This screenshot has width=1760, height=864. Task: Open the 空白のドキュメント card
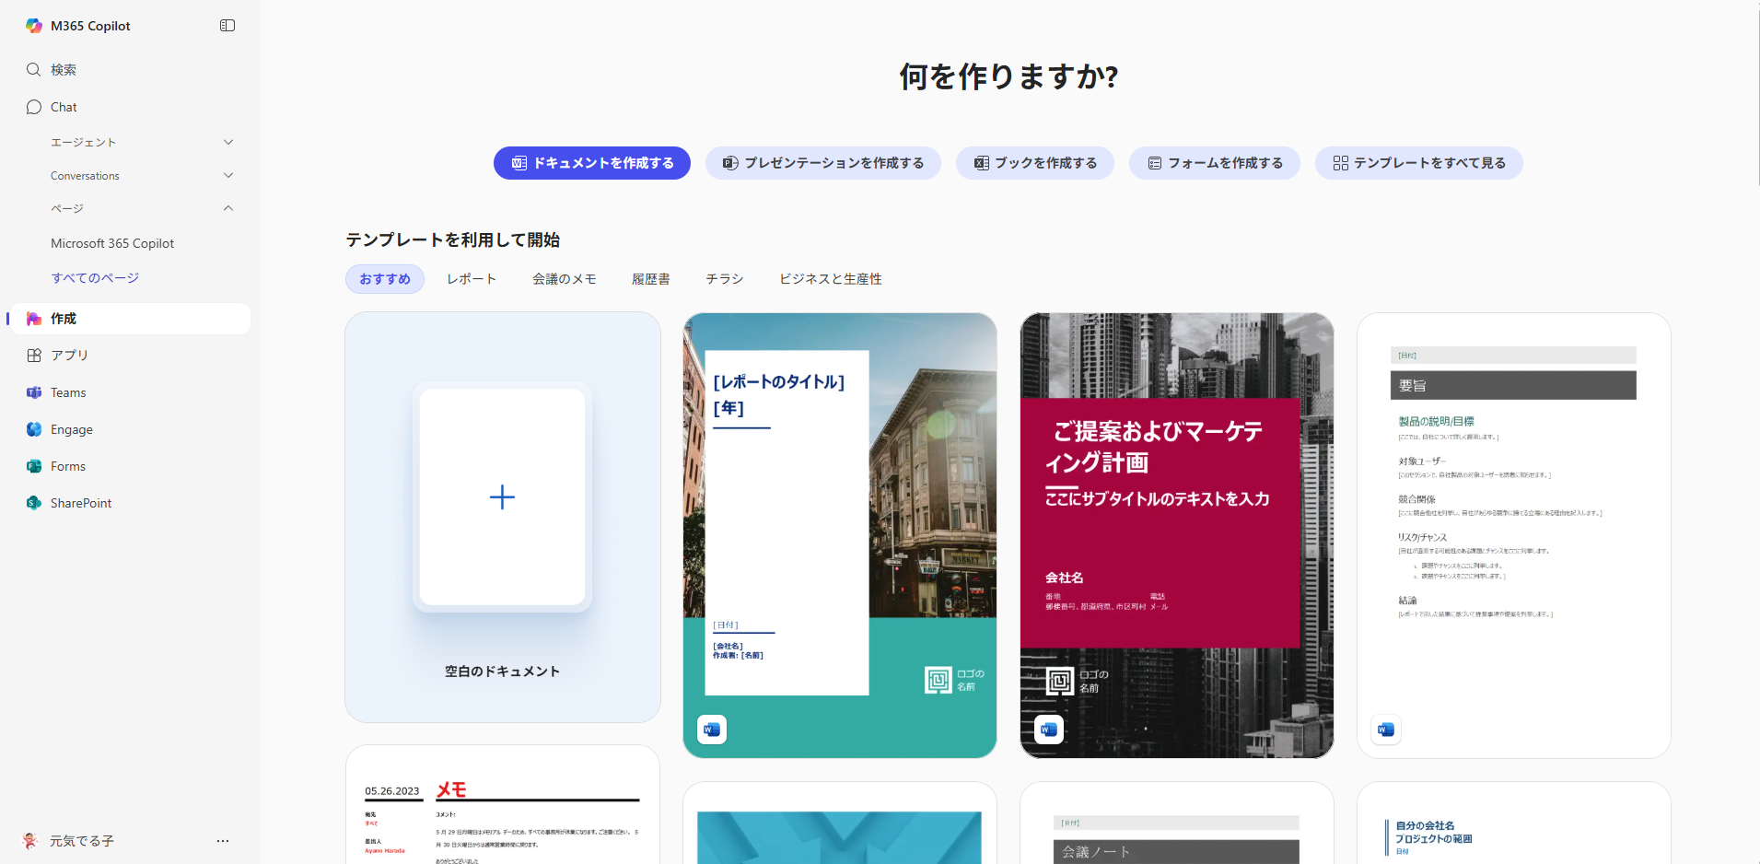coord(503,518)
